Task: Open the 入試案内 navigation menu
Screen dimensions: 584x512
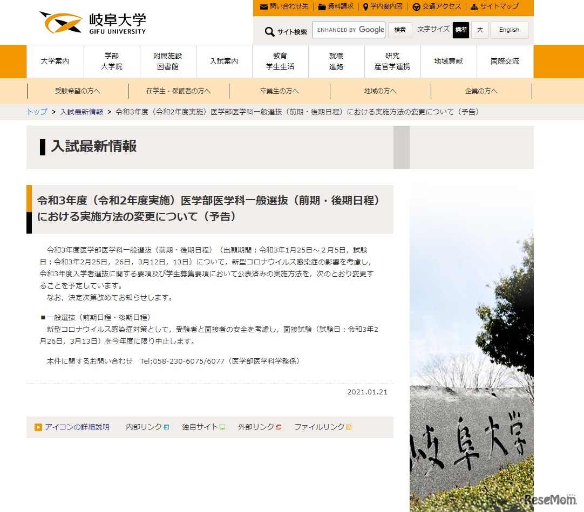Action: pyautogui.click(x=223, y=61)
